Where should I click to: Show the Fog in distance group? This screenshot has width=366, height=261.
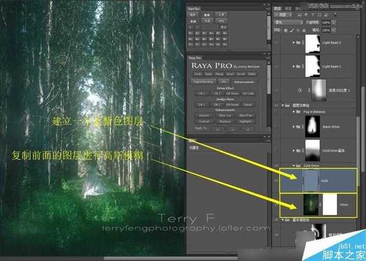click(x=276, y=112)
